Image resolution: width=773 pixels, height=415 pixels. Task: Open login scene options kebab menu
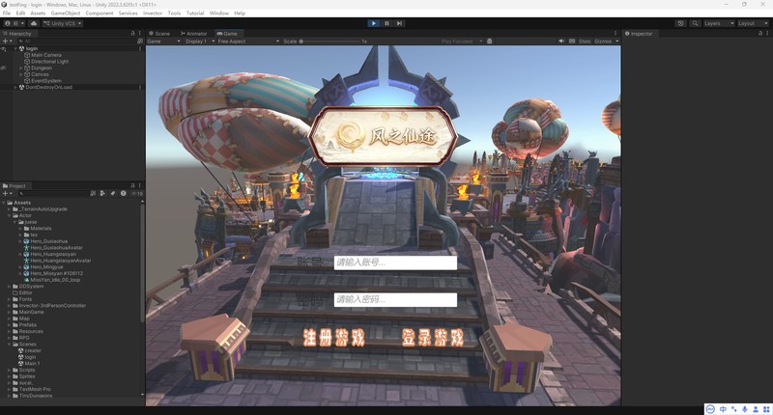pyautogui.click(x=140, y=48)
